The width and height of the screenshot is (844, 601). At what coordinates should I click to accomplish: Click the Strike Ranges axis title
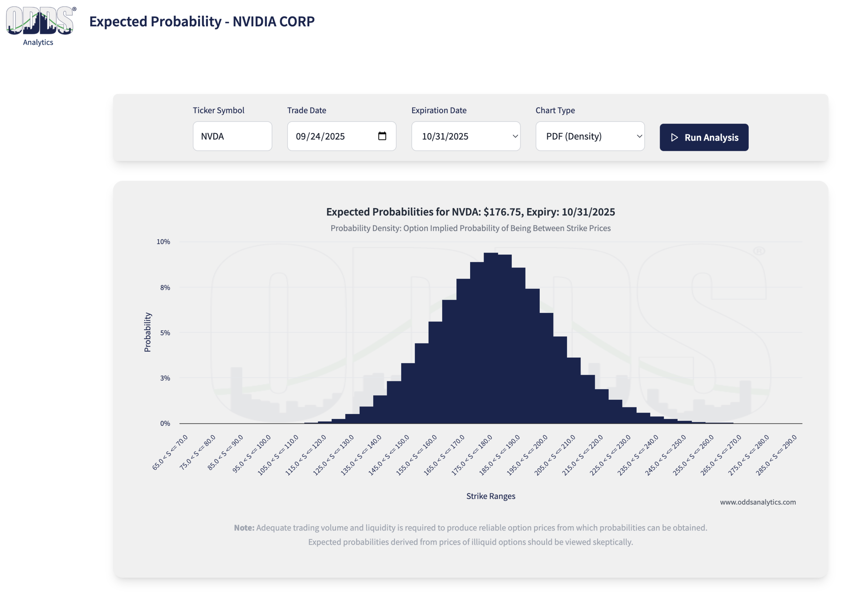[491, 496]
